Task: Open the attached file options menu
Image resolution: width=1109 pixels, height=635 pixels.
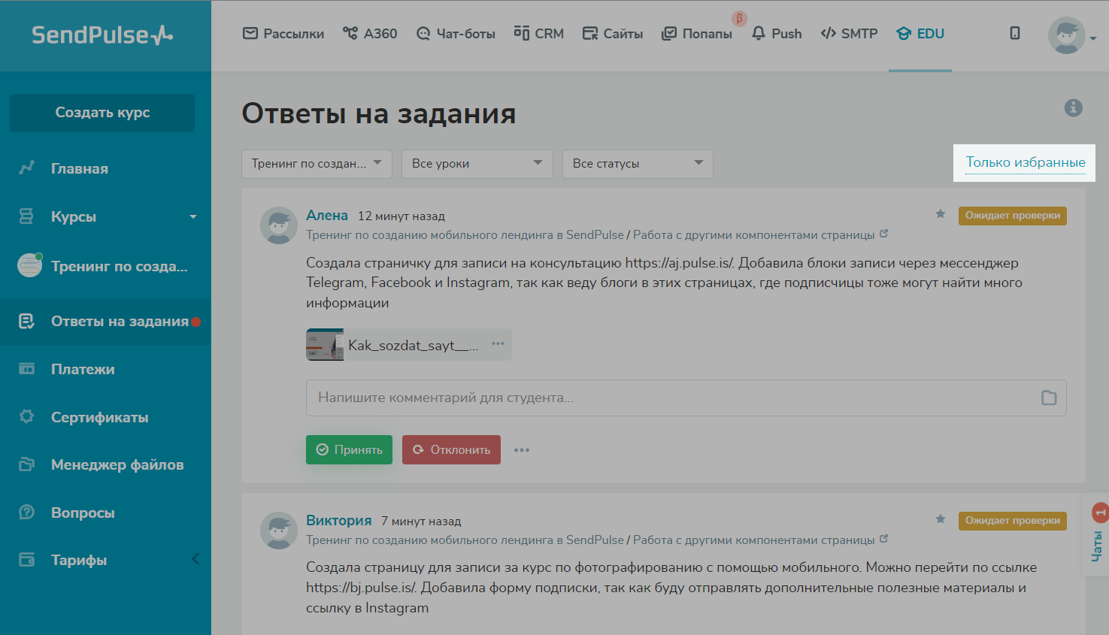Action: (498, 343)
